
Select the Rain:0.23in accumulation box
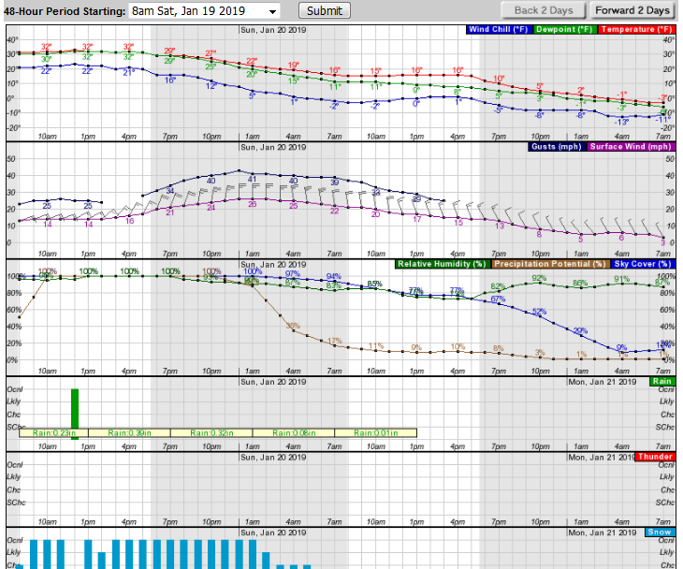click(x=52, y=433)
